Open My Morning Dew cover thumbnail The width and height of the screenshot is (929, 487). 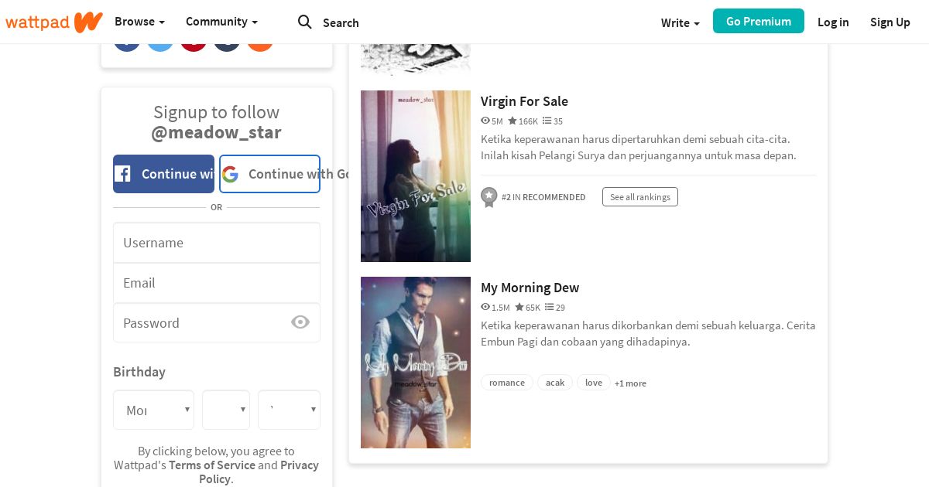tap(416, 363)
